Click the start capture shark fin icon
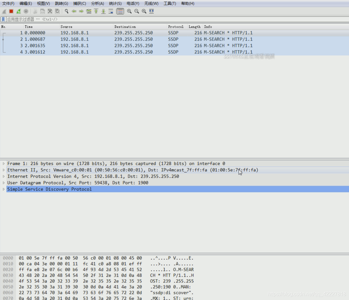 tap(4, 11)
